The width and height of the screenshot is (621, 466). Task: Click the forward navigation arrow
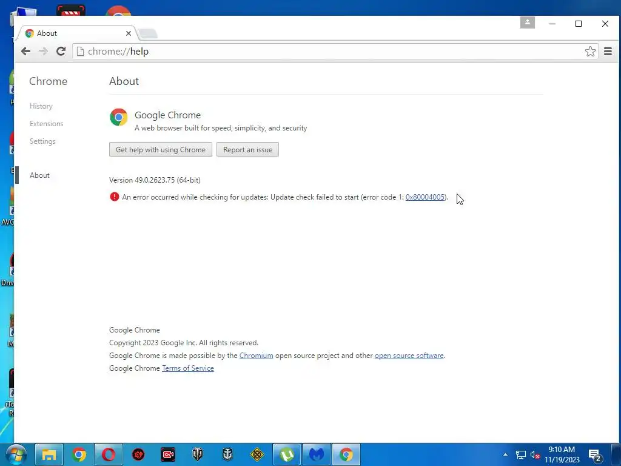(43, 51)
